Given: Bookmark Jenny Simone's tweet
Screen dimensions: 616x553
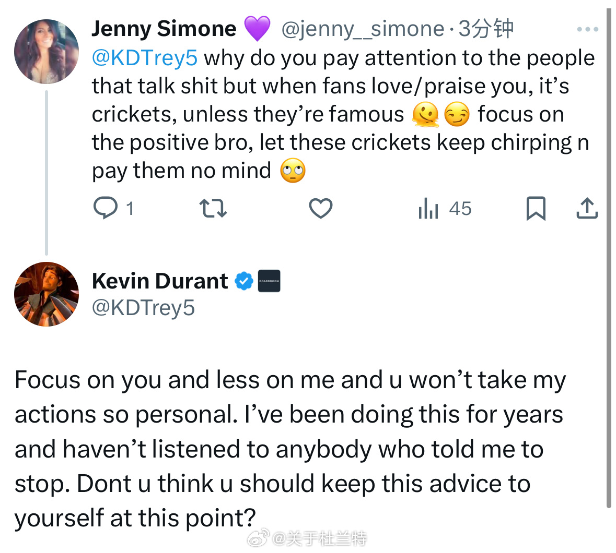Looking at the screenshot, I should 536,208.
